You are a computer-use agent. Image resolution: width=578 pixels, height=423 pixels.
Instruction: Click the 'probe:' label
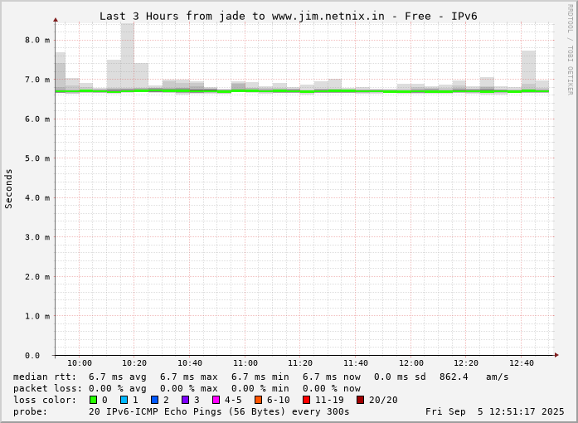pos(31,411)
